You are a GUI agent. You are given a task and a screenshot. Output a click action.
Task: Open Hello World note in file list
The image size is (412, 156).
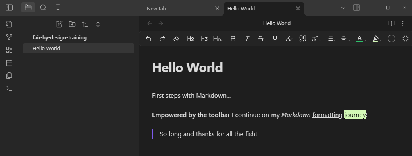79,49
